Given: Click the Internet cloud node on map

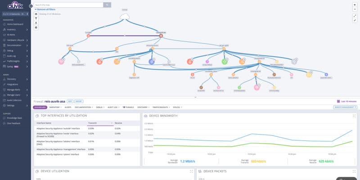Looking at the screenshot, I should tap(125, 17).
